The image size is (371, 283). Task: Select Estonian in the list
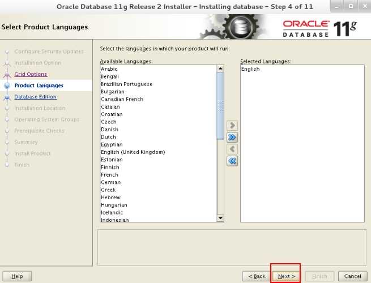tap(158, 160)
